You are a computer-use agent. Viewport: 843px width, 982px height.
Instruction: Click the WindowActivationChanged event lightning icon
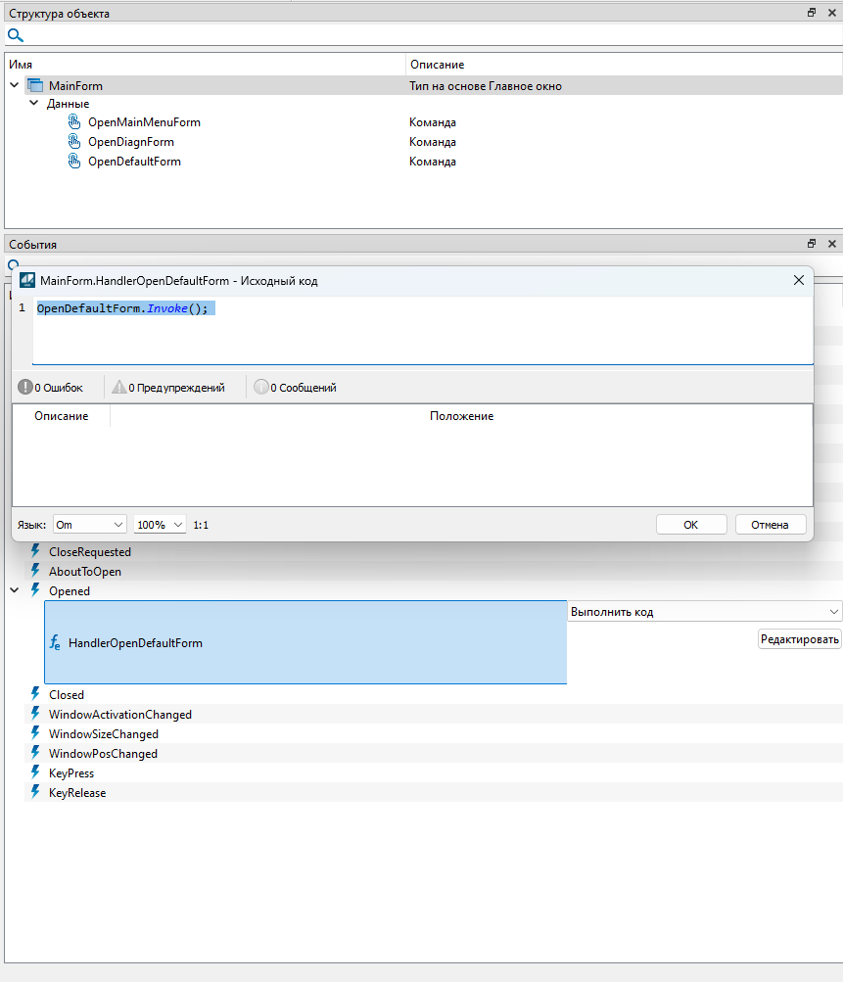[35, 715]
